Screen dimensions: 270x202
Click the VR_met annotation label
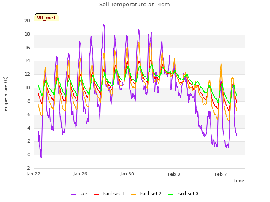click(46, 18)
